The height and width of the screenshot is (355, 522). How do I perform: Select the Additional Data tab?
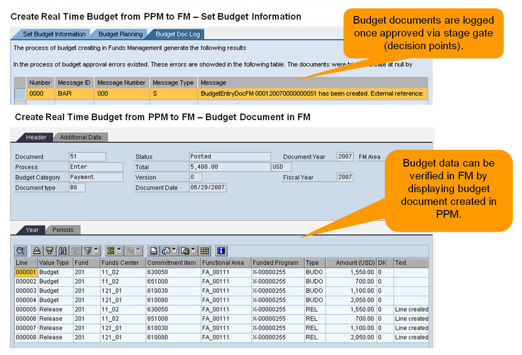(80, 137)
